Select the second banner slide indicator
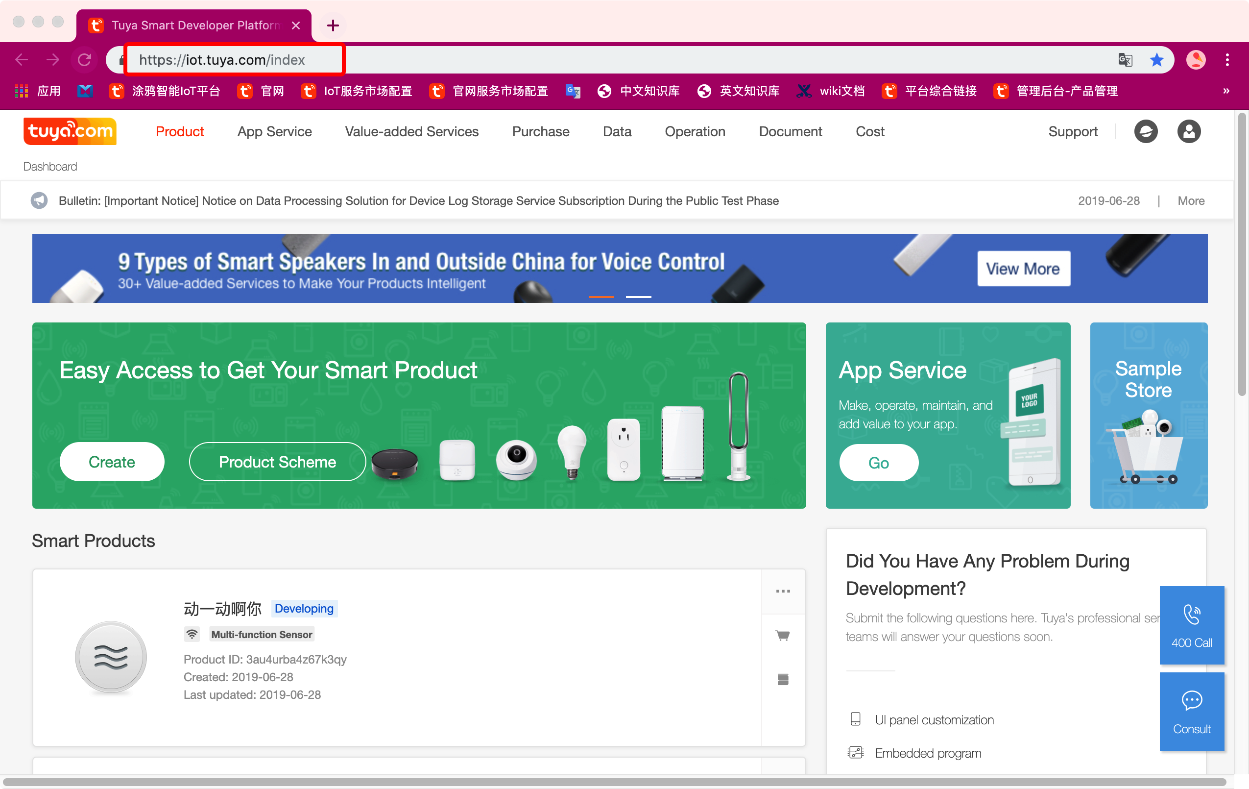Screen dimensions: 1249x789 (639, 296)
